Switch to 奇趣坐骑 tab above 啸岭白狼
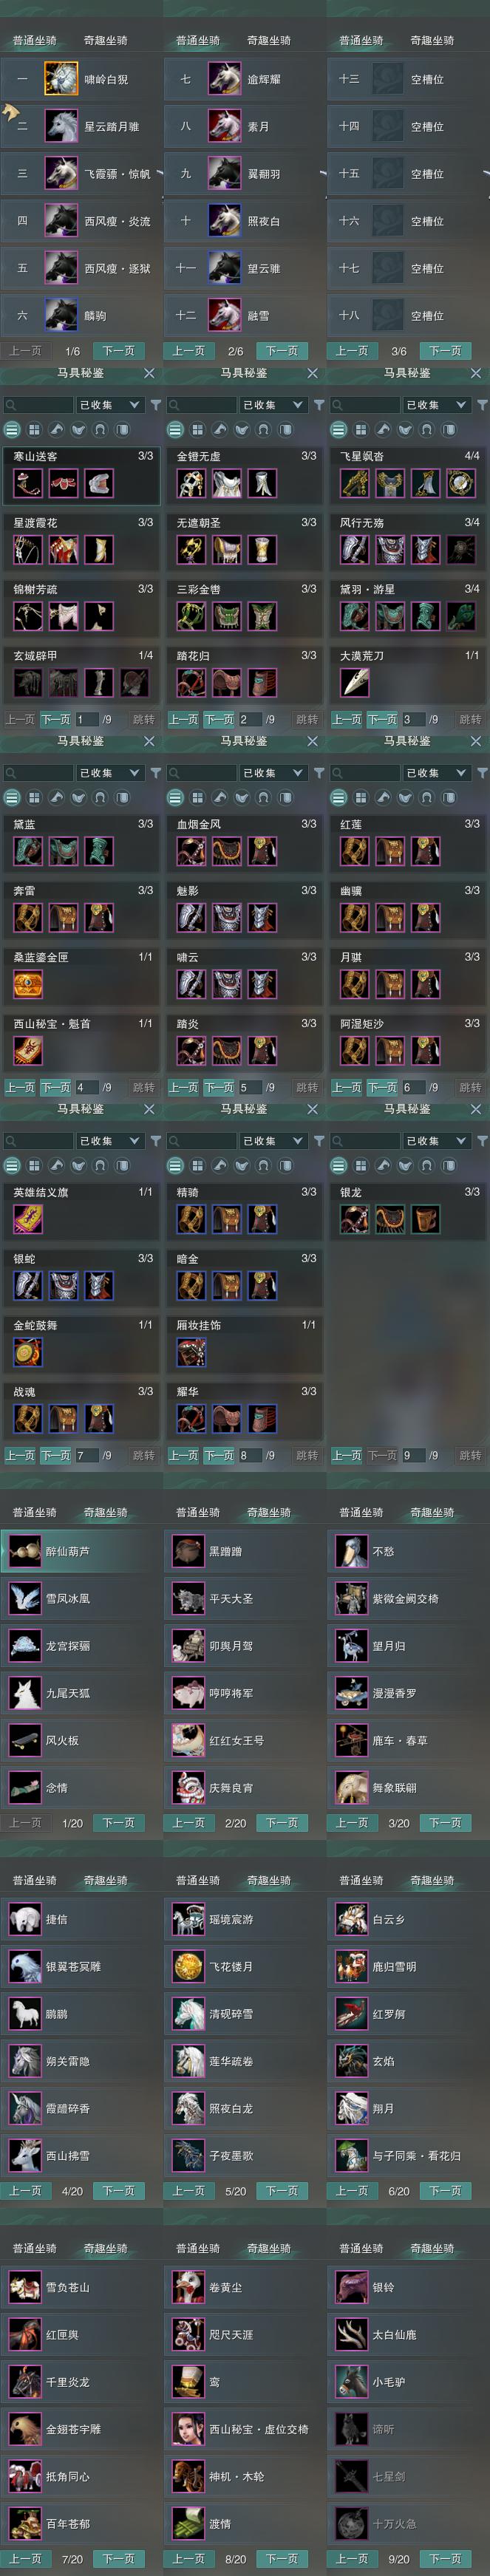This screenshot has width=490, height=2576. (105, 41)
